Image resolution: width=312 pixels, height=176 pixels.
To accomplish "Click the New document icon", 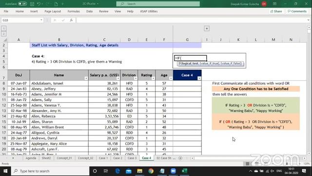I will (x=57, y=4).
